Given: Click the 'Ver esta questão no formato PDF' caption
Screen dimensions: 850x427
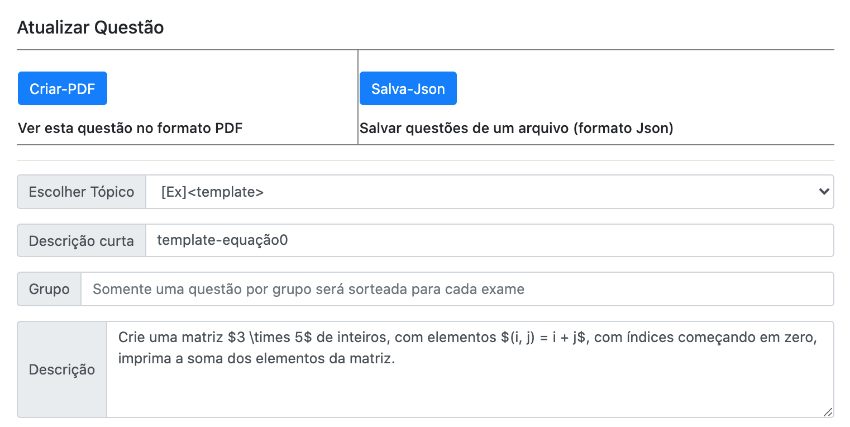Looking at the screenshot, I should (x=130, y=128).
